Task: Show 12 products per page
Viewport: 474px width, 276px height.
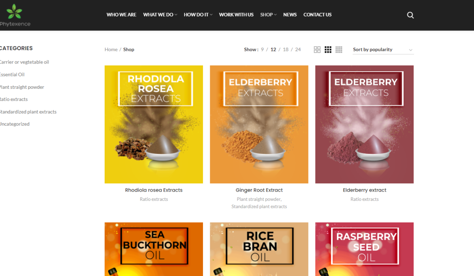Action: click(273, 50)
